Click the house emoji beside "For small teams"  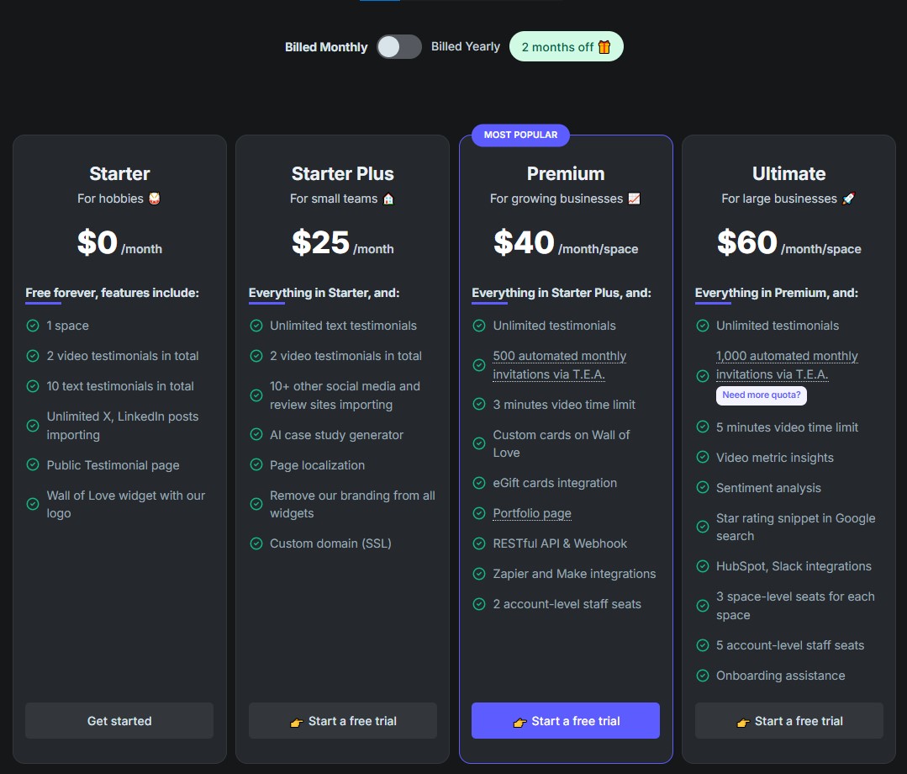click(388, 199)
